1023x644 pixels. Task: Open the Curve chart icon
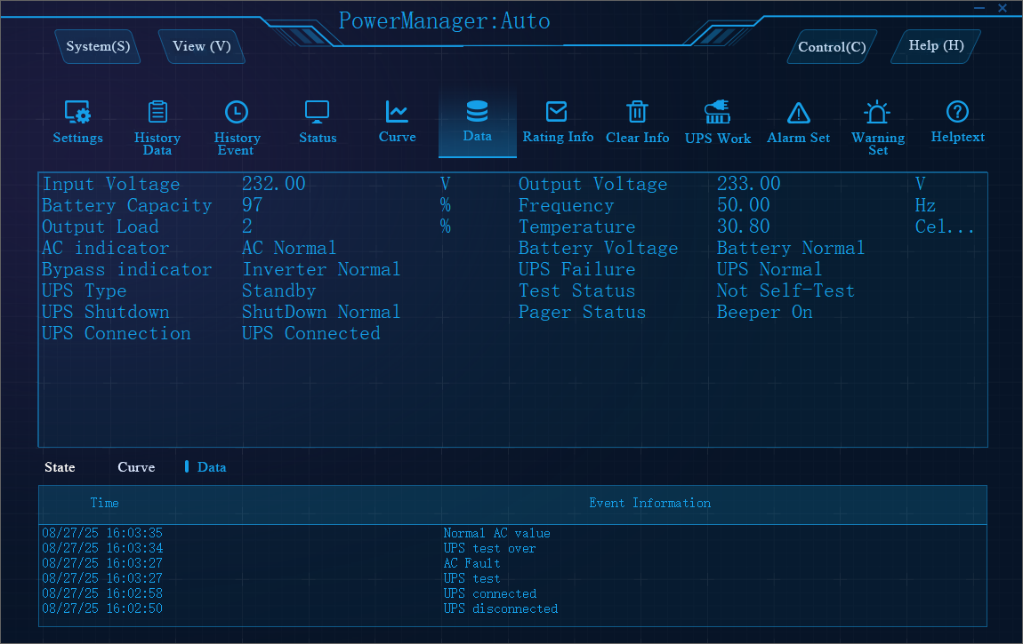pos(397,113)
